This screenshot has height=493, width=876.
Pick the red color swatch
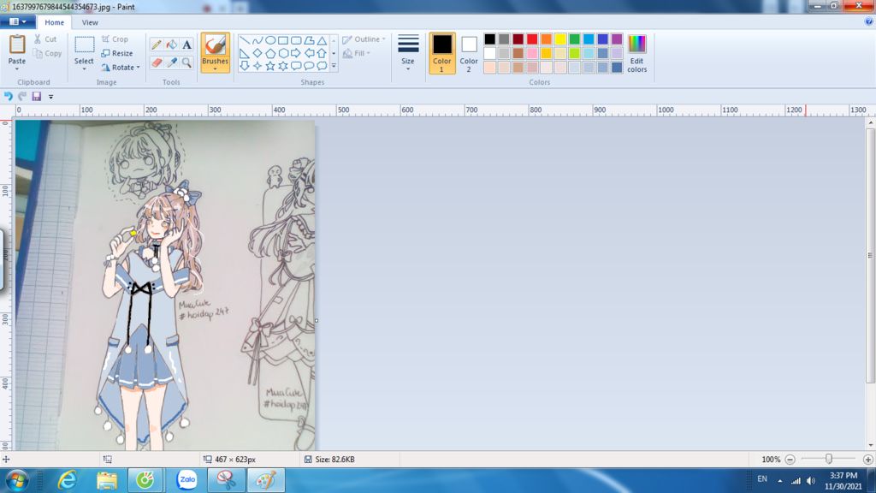point(532,39)
